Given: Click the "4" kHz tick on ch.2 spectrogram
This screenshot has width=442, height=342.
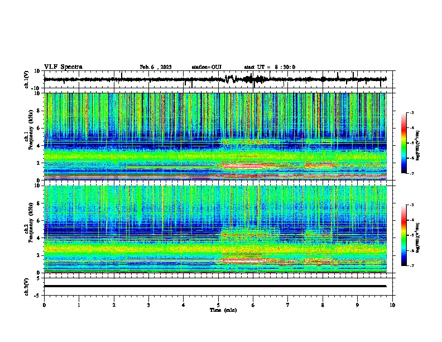Looking at the screenshot, I should [39, 238].
